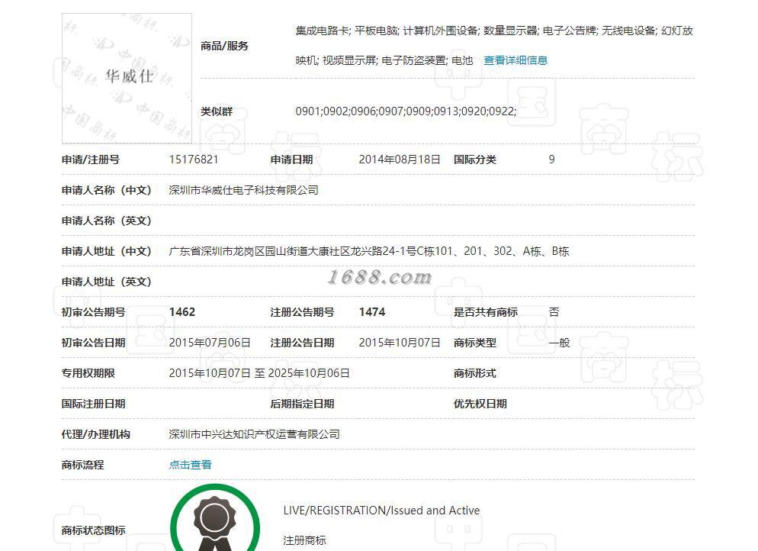This screenshot has width=758, height=551.
Task: Click the 是否共有商标 label
Action: click(485, 312)
